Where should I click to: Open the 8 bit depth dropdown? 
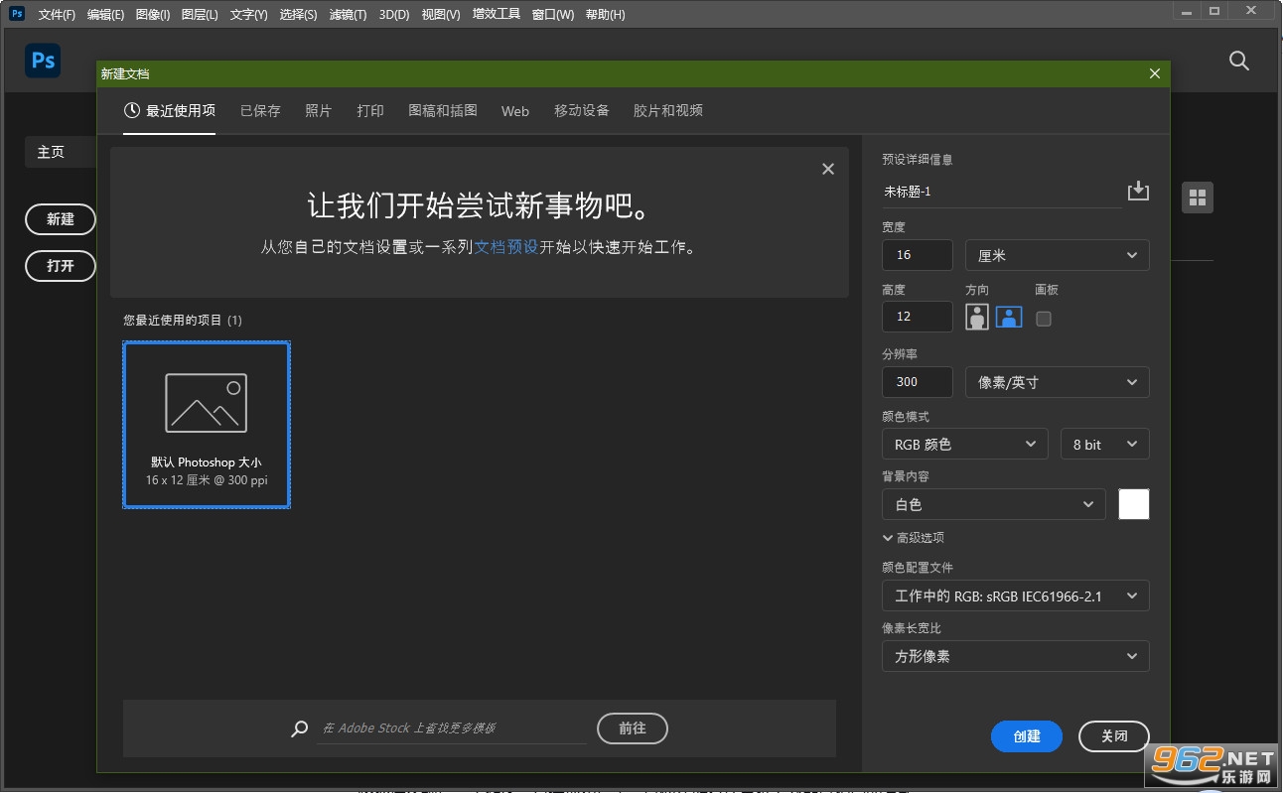pos(1105,444)
